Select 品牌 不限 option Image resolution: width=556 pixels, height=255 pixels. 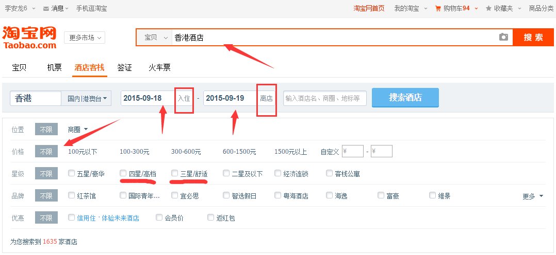coord(46,195)
